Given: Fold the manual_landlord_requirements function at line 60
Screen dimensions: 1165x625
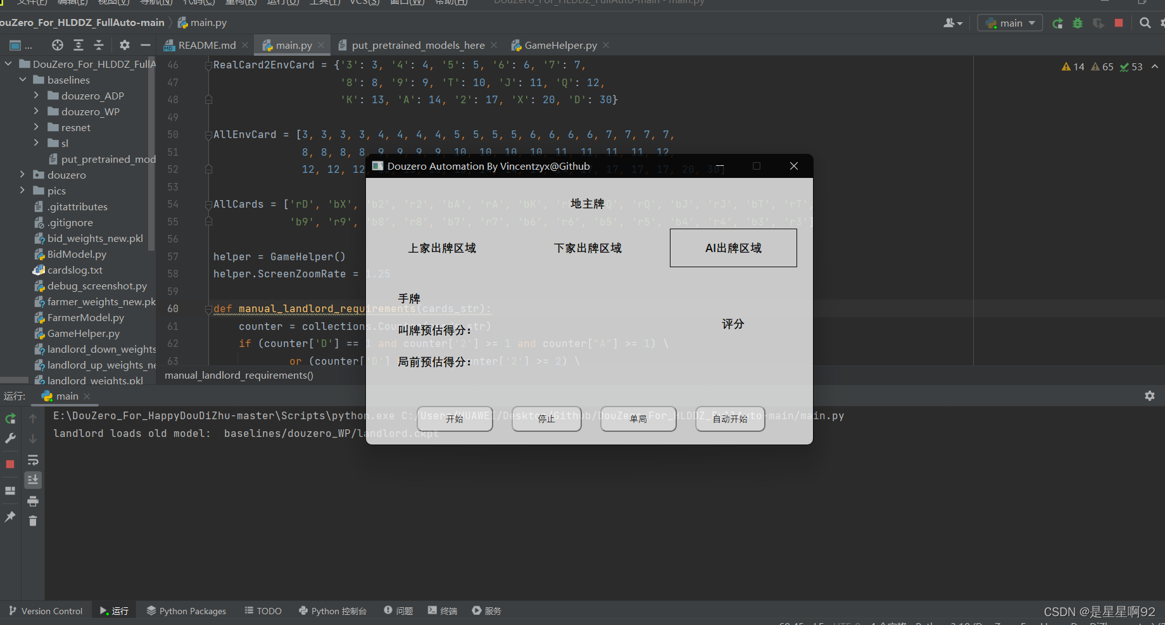Looking at the screenshot, I should pos(208,309).
